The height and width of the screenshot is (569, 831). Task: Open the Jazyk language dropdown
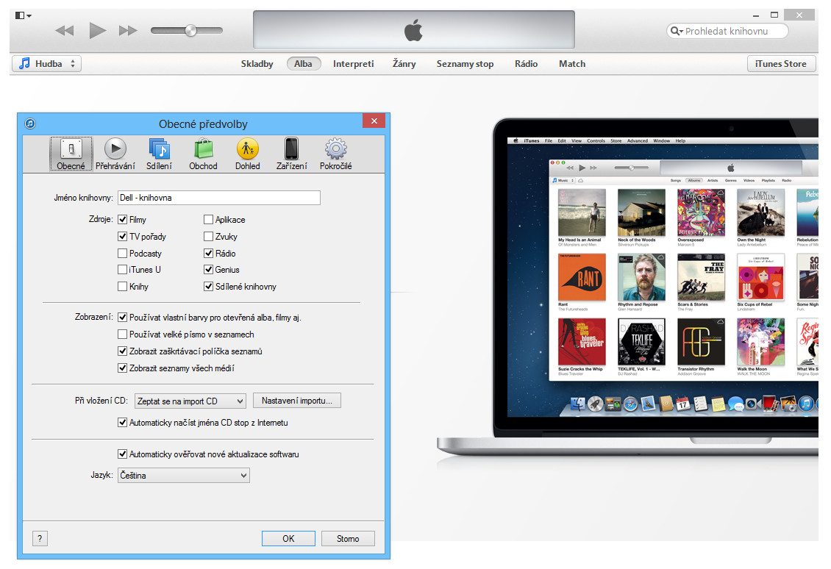pyautogui.click(x=183, y=475)
